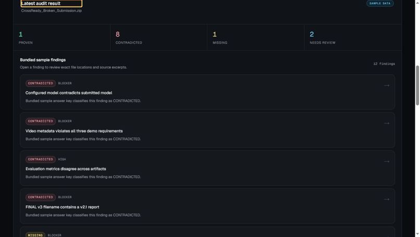Select the Needs Review count stat card
This screenshot has width=420, height=237.
pyautogui.click(x=353, y=38)
